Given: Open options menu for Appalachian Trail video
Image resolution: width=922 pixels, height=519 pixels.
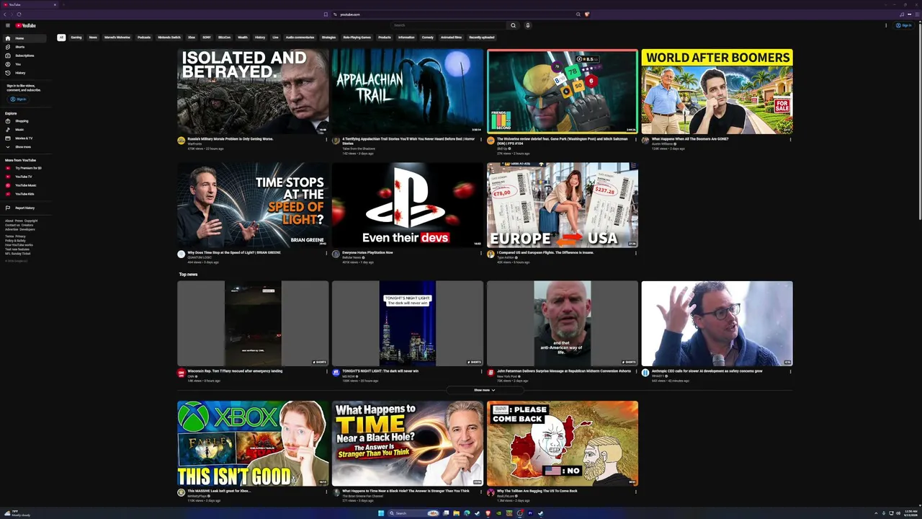Looking at the screenshot, I should coord(481,140).
